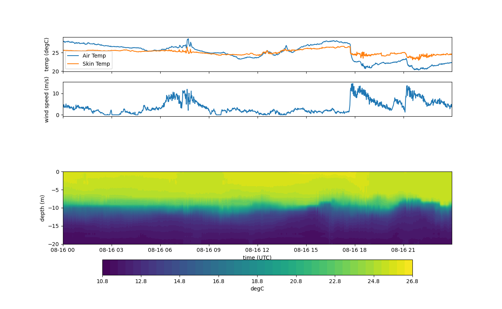The image size is (502, 309).
Task: Click the -20 depth axis tick label
Action: point(54,244)
